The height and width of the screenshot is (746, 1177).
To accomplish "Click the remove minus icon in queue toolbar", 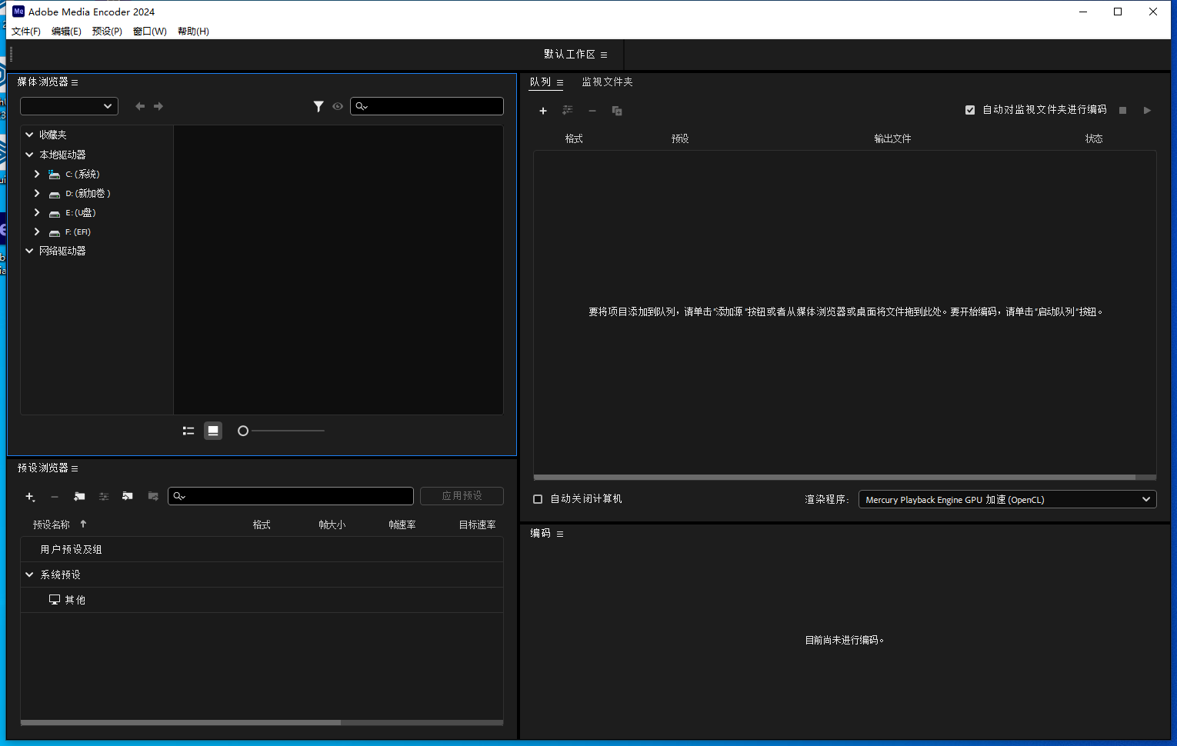I will click(x=592, y=111).
